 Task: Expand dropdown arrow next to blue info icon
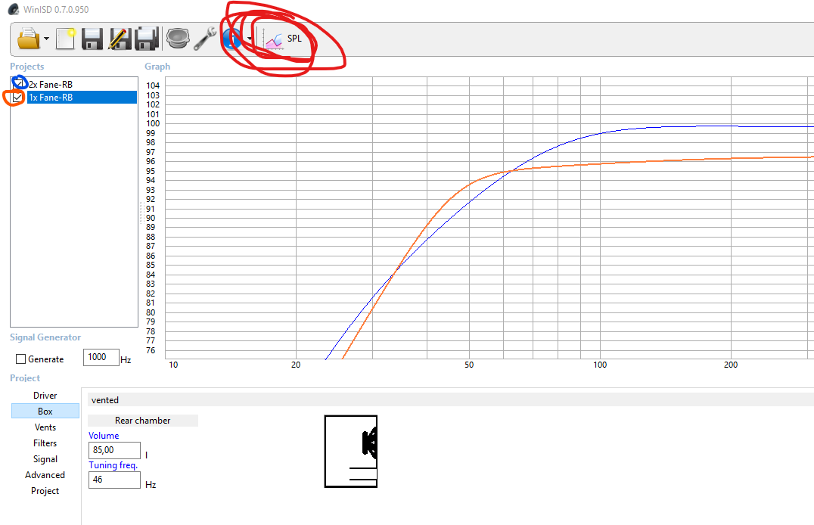point(250,39)
